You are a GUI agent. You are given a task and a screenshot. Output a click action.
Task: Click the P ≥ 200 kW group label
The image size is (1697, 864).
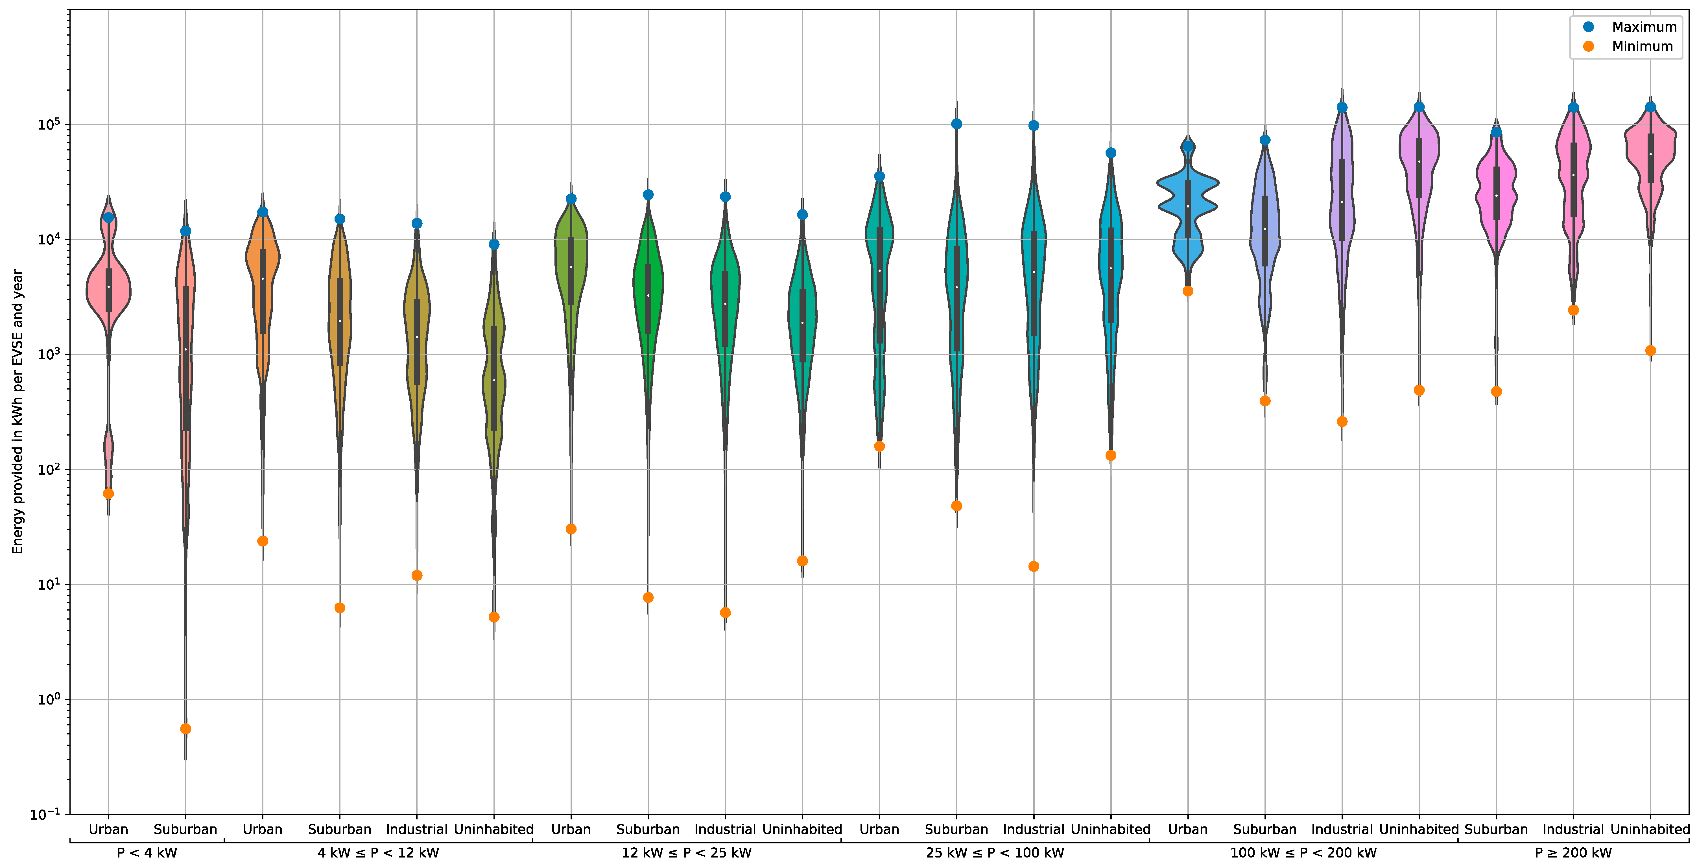[x=1573, y=852]
